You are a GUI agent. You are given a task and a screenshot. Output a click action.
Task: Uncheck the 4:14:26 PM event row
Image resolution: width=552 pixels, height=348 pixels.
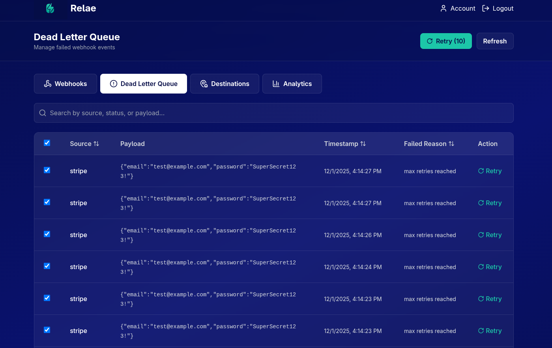pos(47,234)
